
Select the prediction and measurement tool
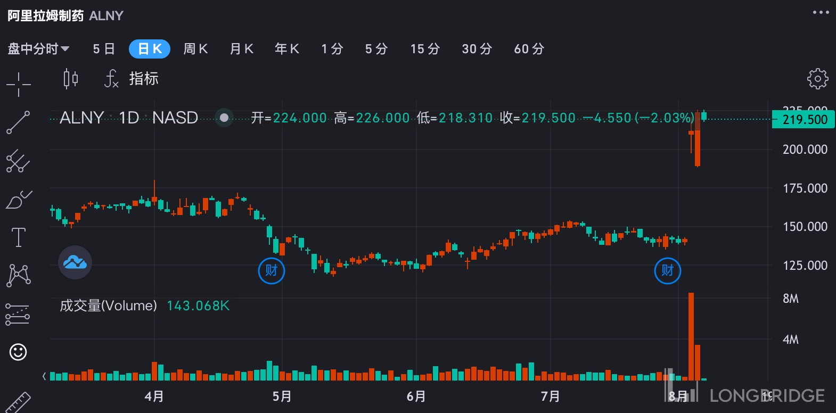[18, 314]
